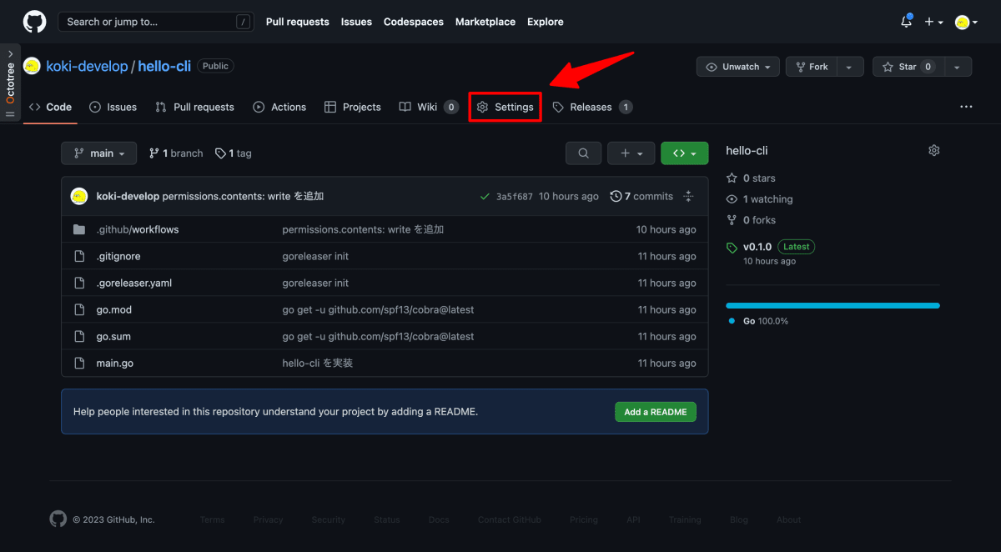The image size is (1001, 552).
Task: Unwatch the repository
Action: click(x=737, y=66)
